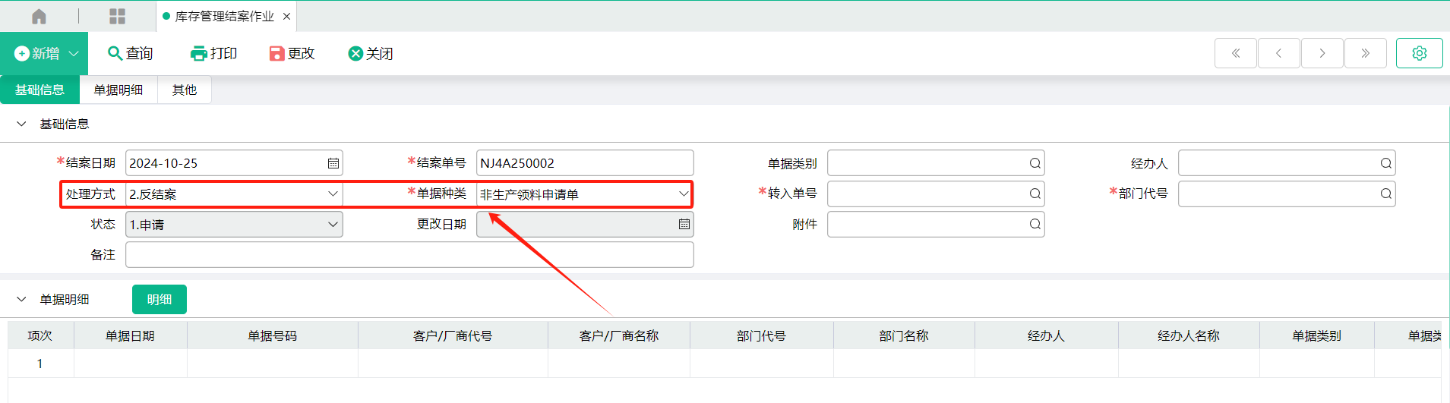Go to next record
Image resolution: width=1450 pixels, height=403 pixels.
(1322, 53)
